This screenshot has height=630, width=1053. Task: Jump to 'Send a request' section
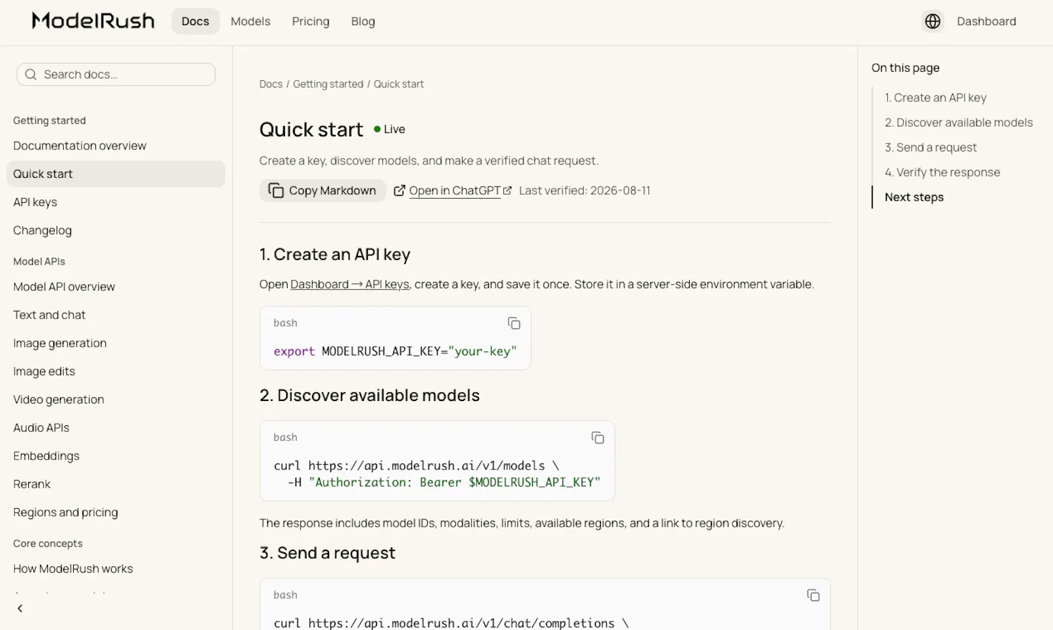tap(931, 147)
